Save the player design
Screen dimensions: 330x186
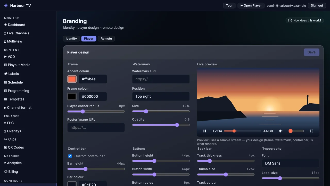311,52
